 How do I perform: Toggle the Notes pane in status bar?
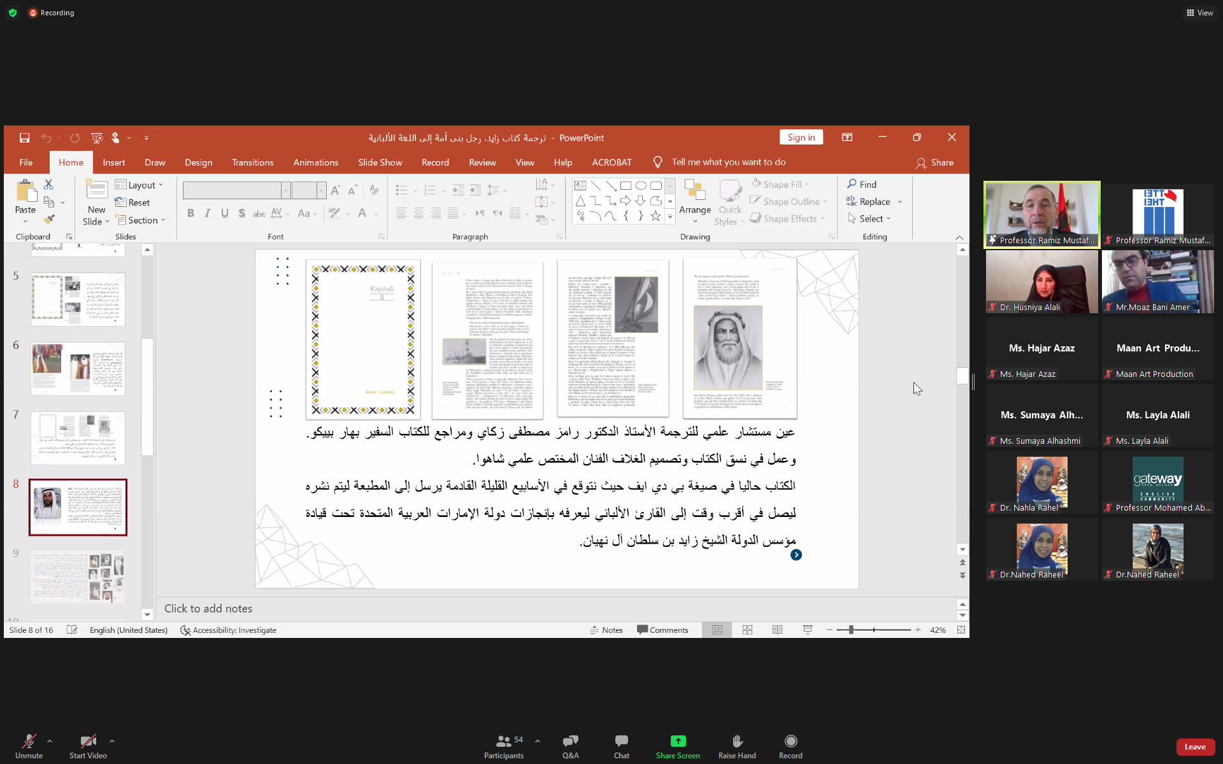[x=606, y=630]
